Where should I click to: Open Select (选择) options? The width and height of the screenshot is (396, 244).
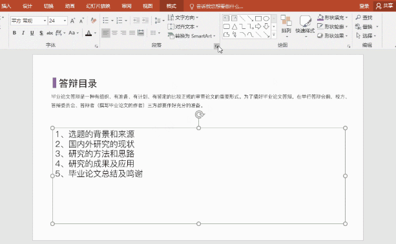click(x=366, y=36)
